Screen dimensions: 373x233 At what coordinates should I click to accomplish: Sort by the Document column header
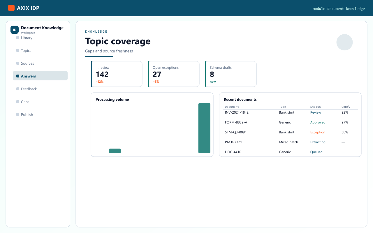[x=232, y=107]
